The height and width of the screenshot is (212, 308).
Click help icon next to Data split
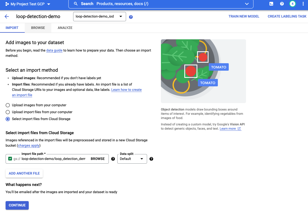151,159
